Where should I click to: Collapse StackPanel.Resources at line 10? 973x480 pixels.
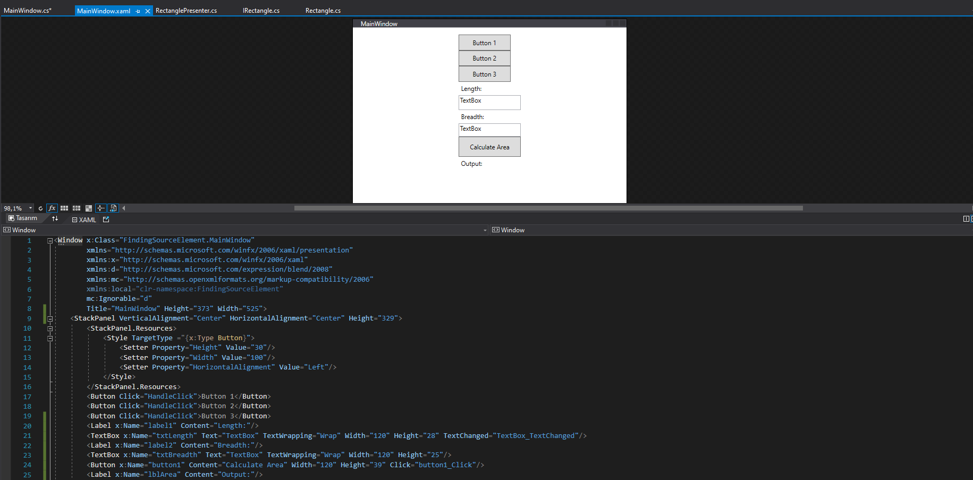50,329
